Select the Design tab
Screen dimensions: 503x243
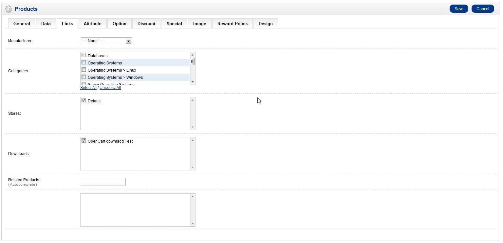(x=266, y=24)
